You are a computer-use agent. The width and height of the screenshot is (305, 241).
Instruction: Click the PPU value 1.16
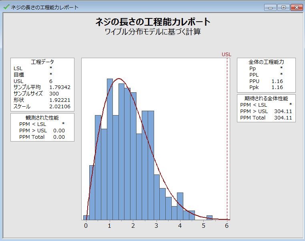pyautogui.click(x=277, y=81)
